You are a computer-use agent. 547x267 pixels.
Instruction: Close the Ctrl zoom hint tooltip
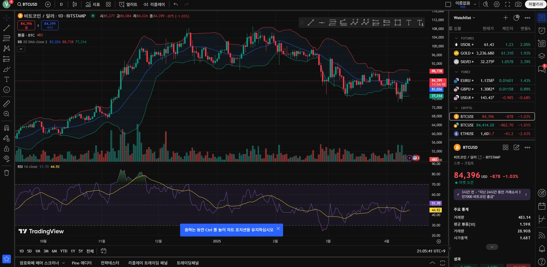click(x=278, y=228)
